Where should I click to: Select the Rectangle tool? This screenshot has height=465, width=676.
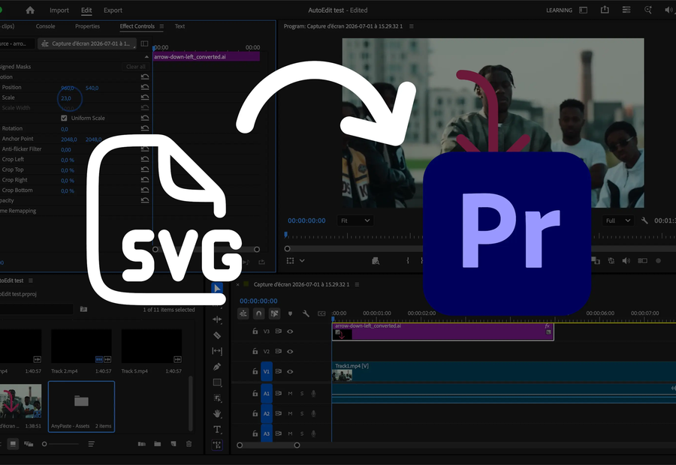[x=217, y=382]
